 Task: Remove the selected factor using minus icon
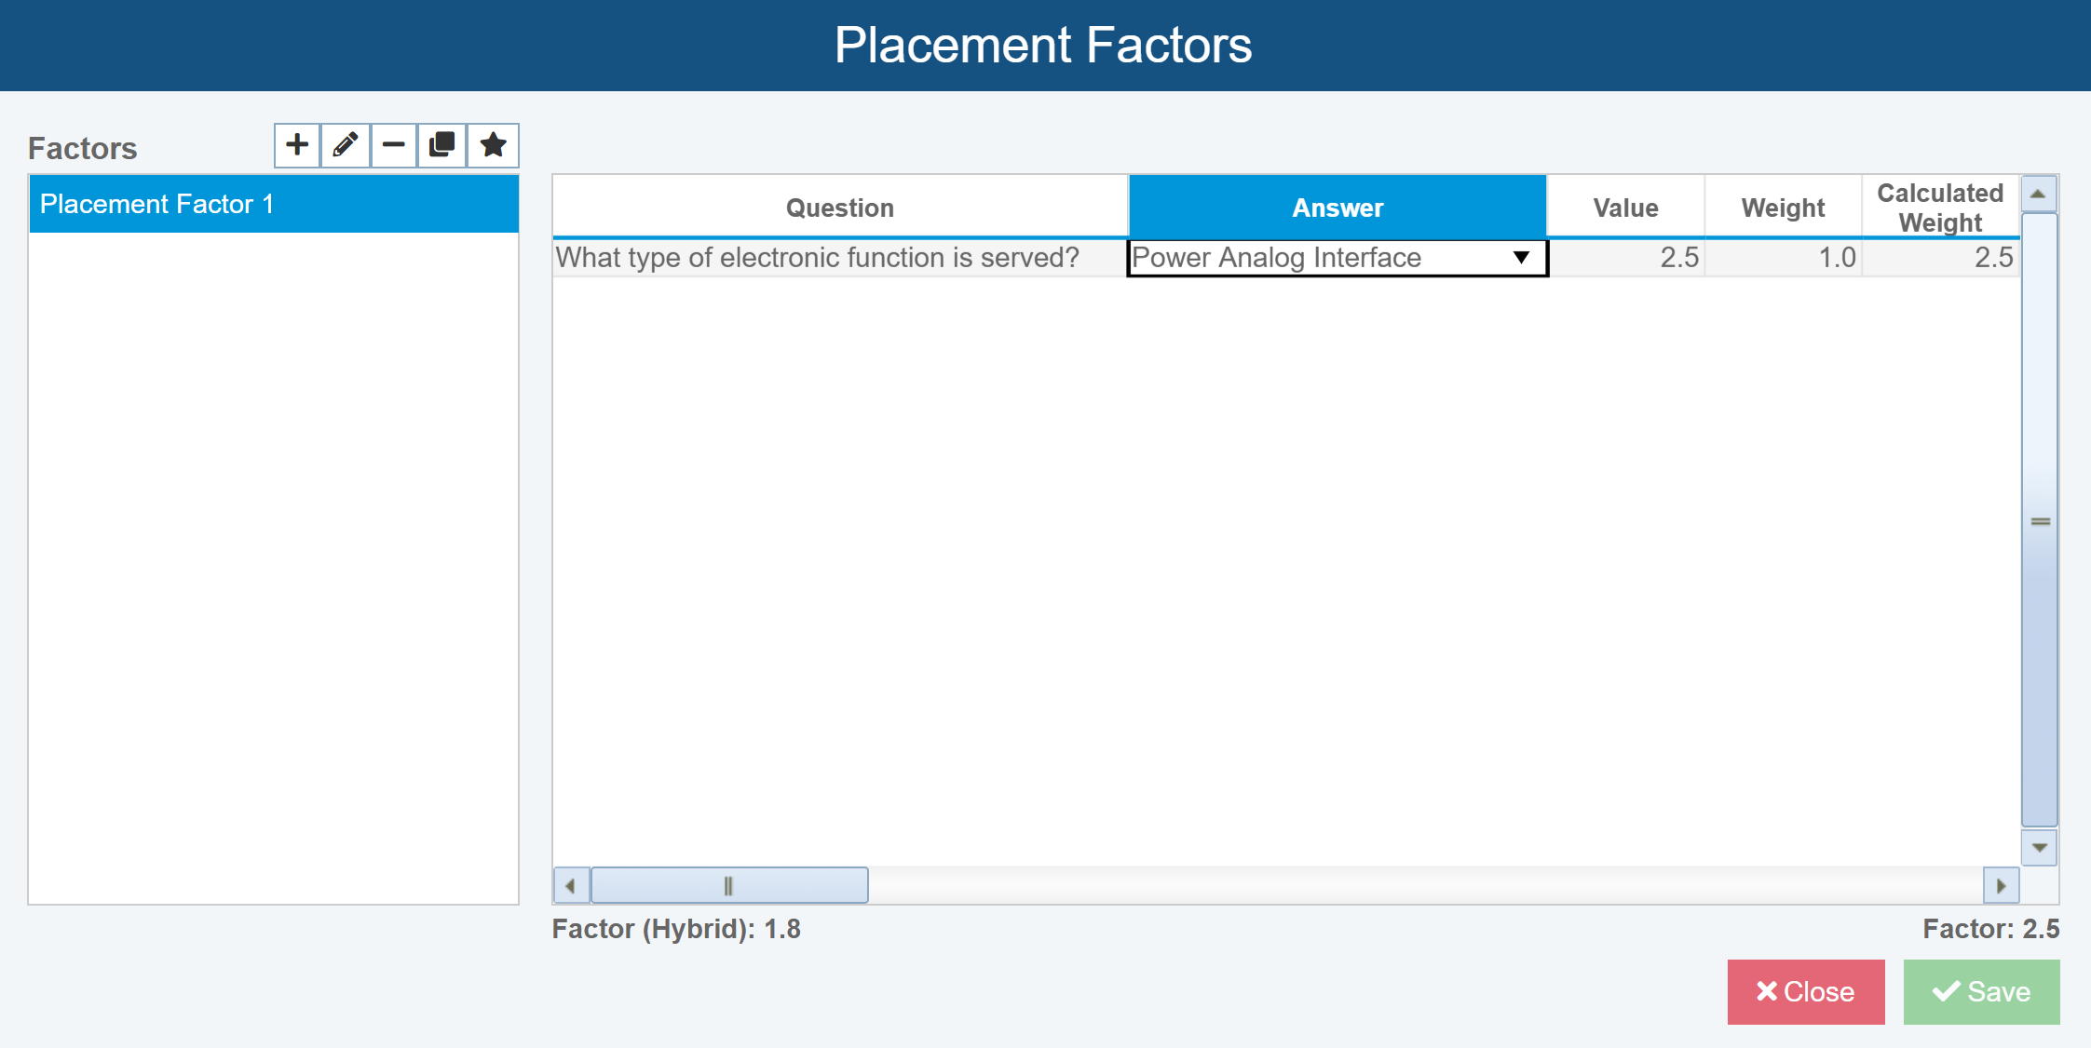pyautogui.click(x=394, y=145)
